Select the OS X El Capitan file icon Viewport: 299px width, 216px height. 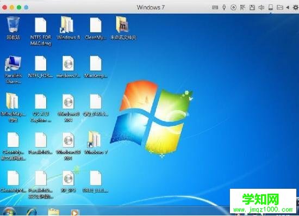tap(41, 108)
